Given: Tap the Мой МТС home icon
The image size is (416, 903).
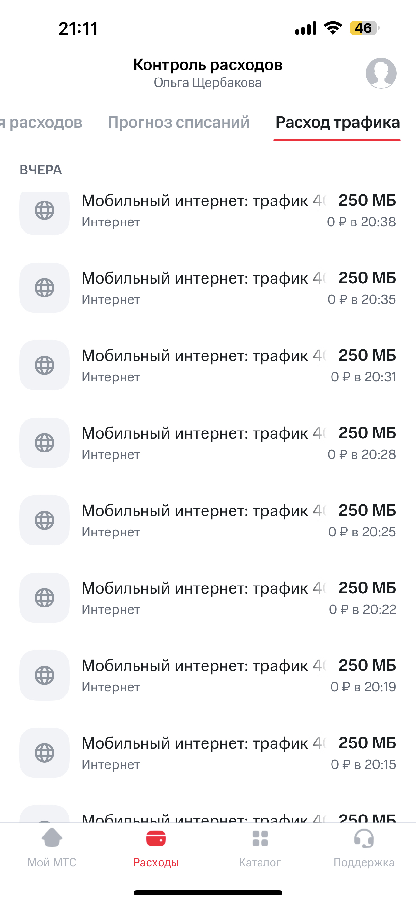Looking at the screenshot, I should (52, 838).
